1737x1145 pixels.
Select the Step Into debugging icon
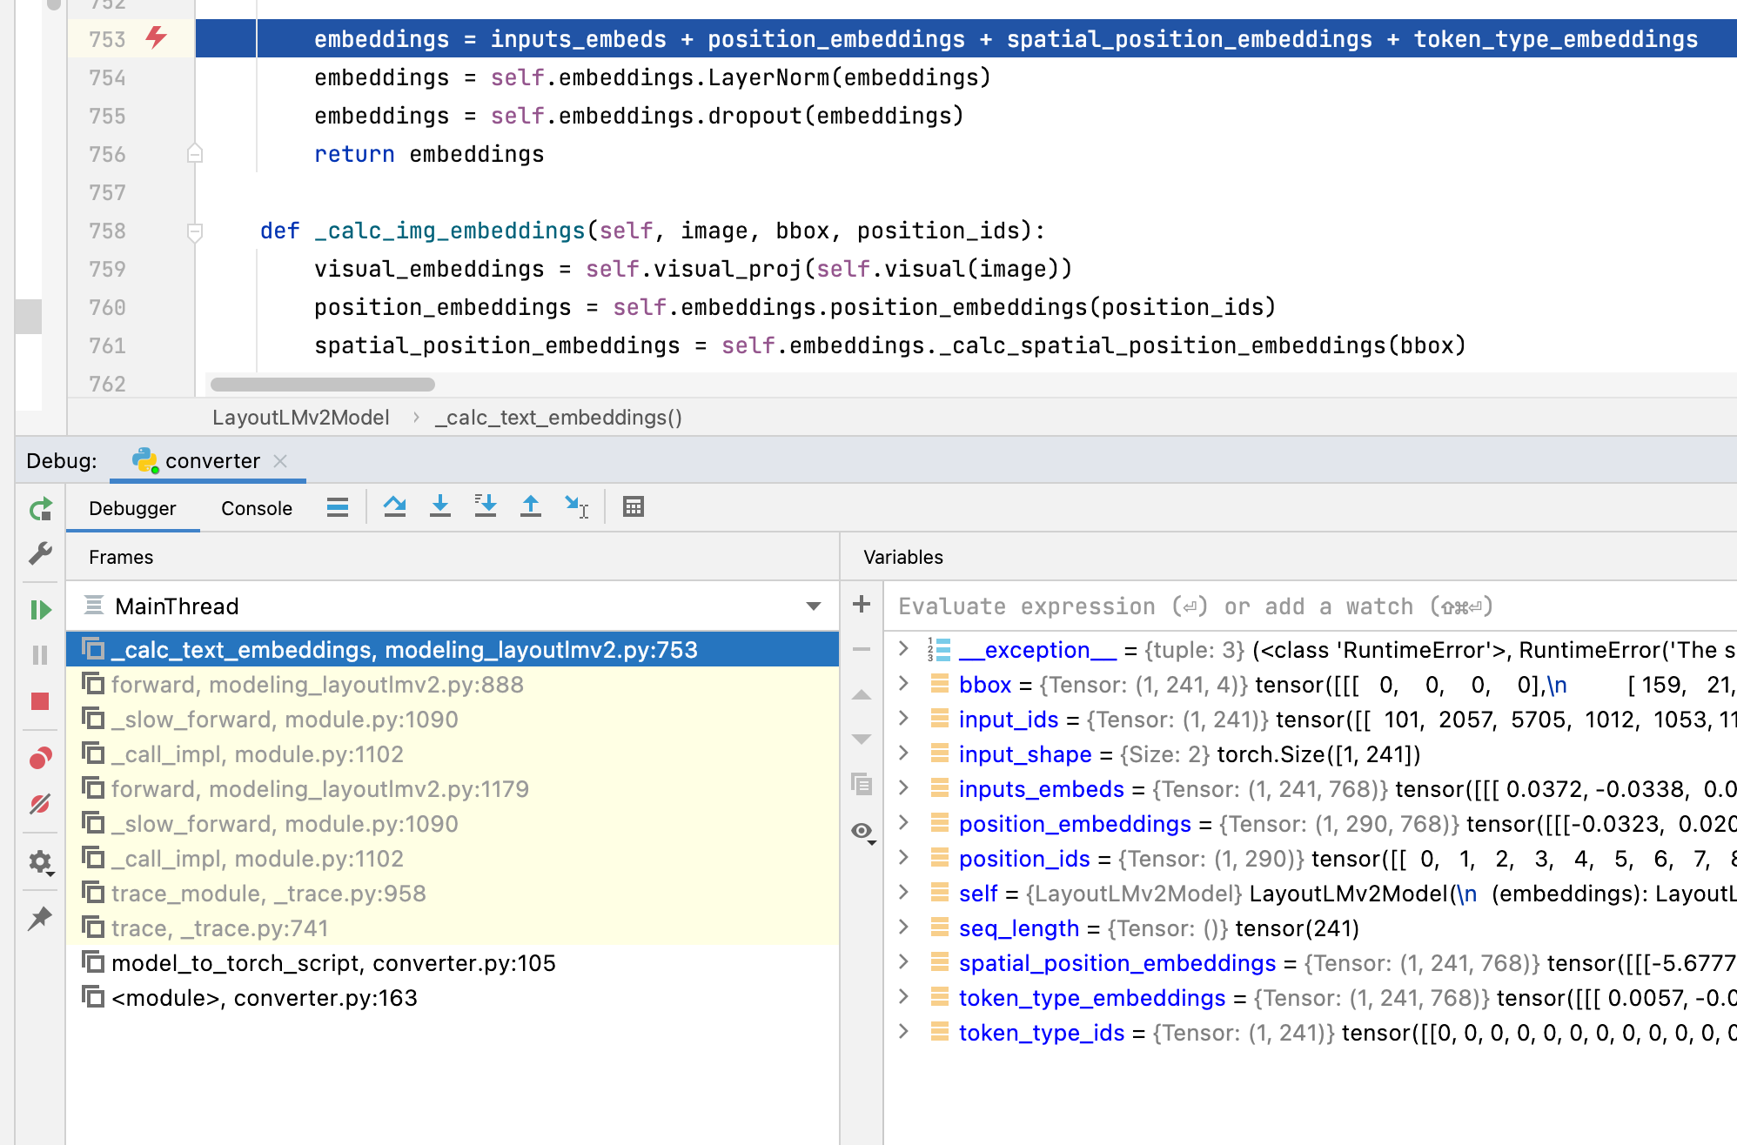440,506
